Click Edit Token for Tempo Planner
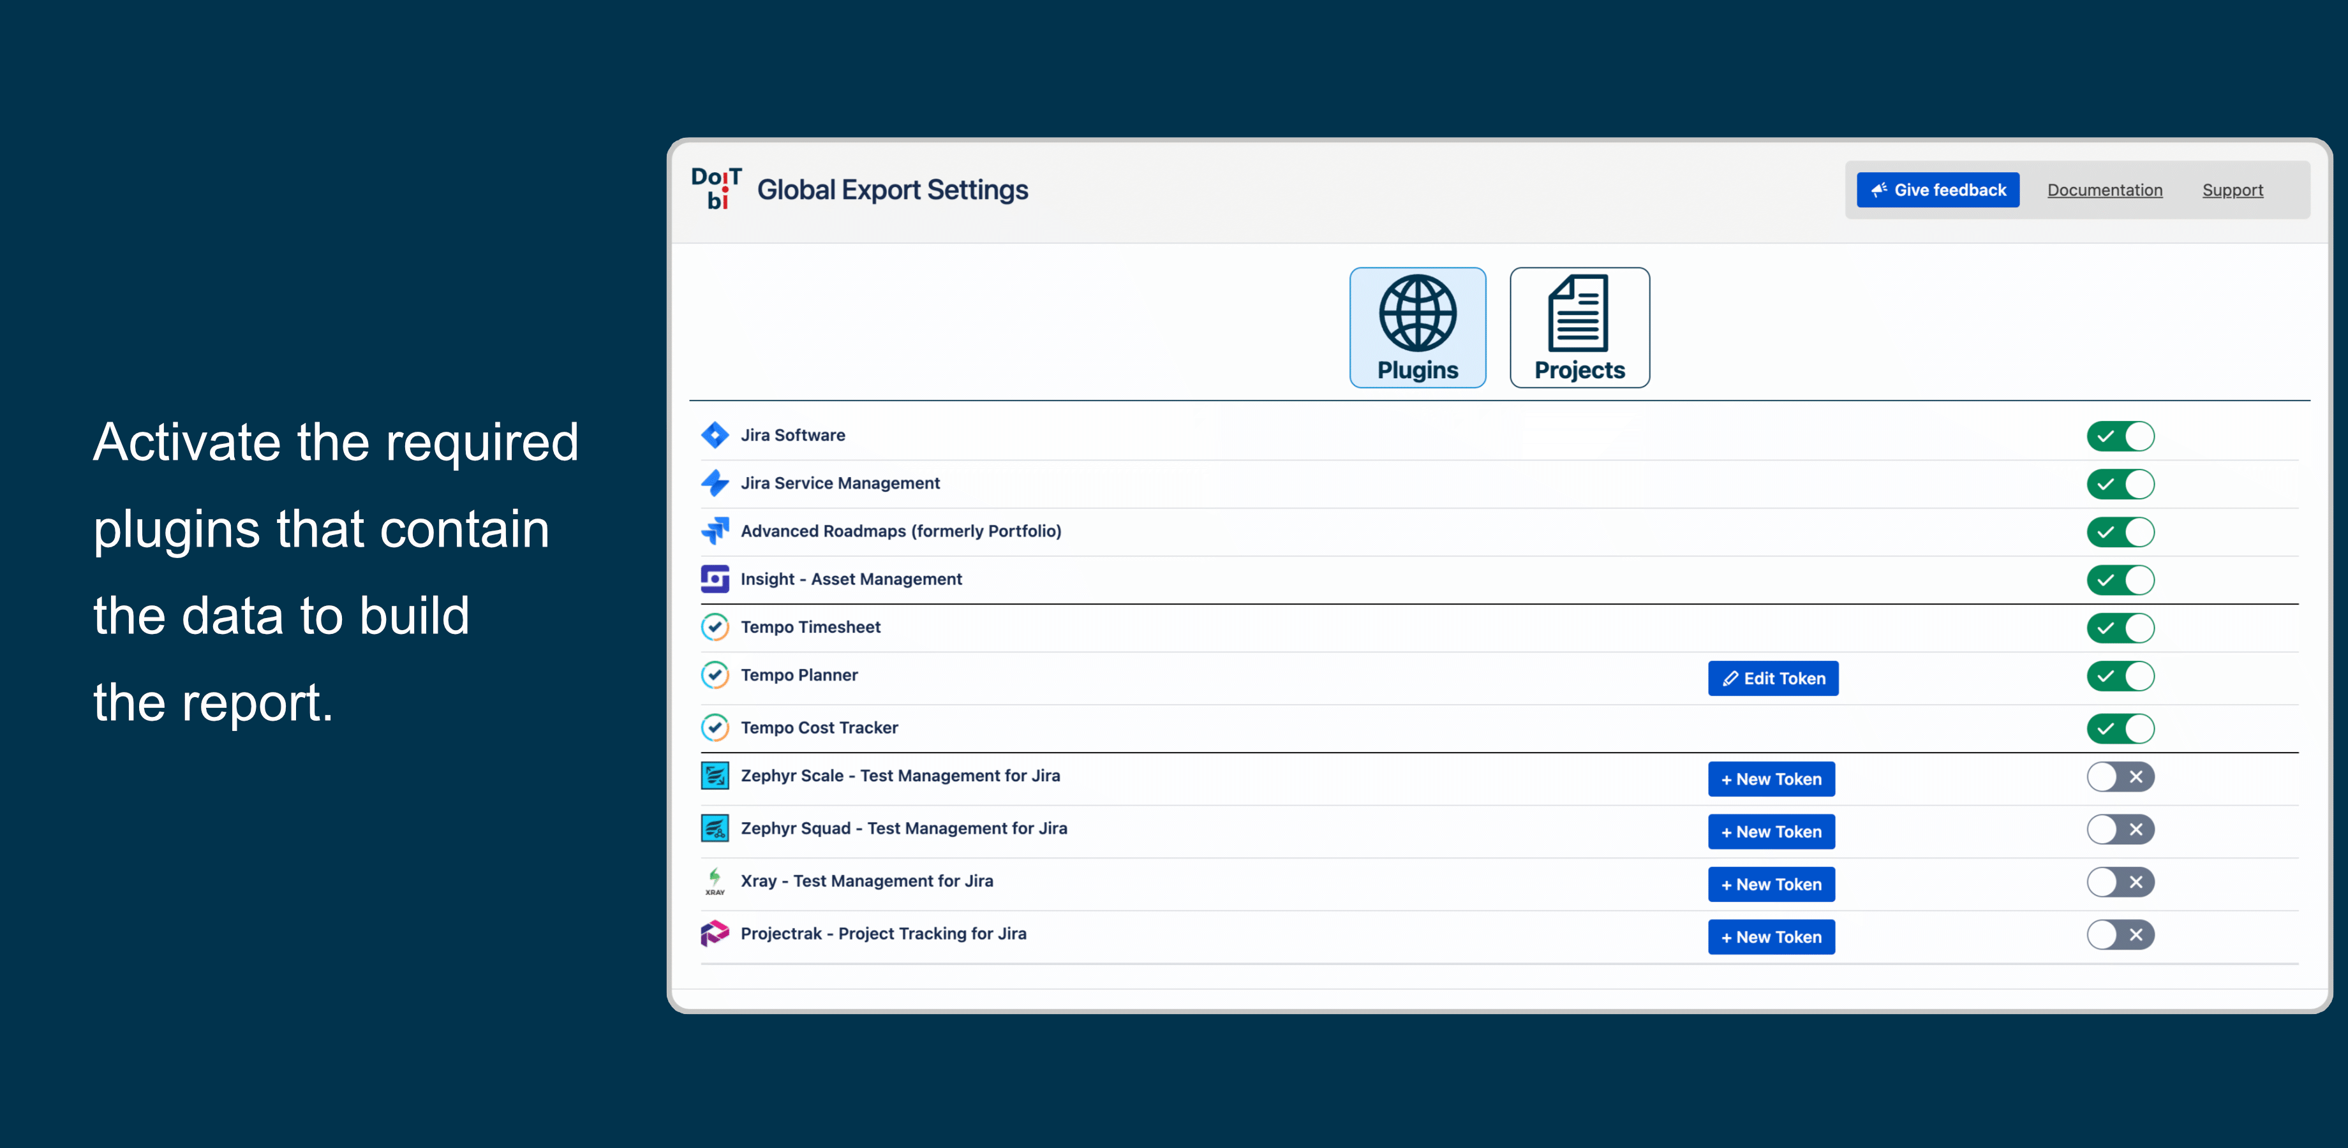 (1774, 678)
